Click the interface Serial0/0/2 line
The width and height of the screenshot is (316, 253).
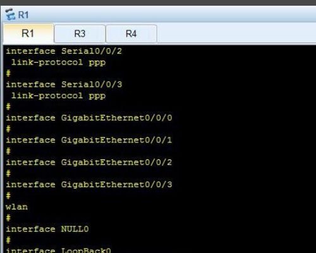(x=64, y=51)
